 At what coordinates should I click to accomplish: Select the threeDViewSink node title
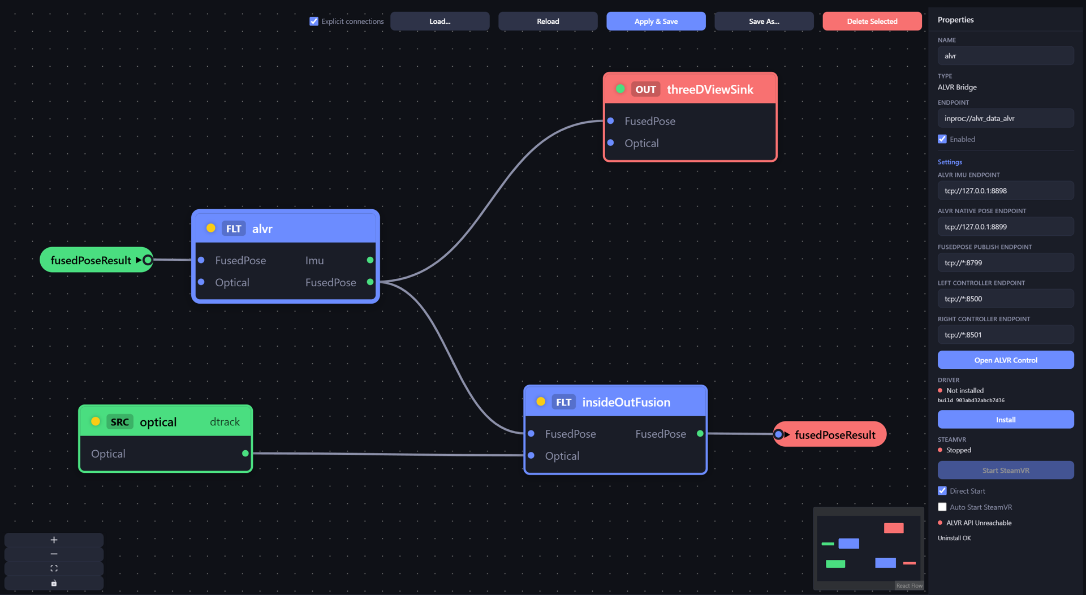point(710,89)
